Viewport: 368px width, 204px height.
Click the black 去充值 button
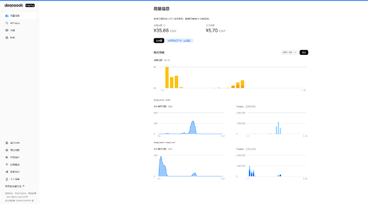tap(159, 40)
